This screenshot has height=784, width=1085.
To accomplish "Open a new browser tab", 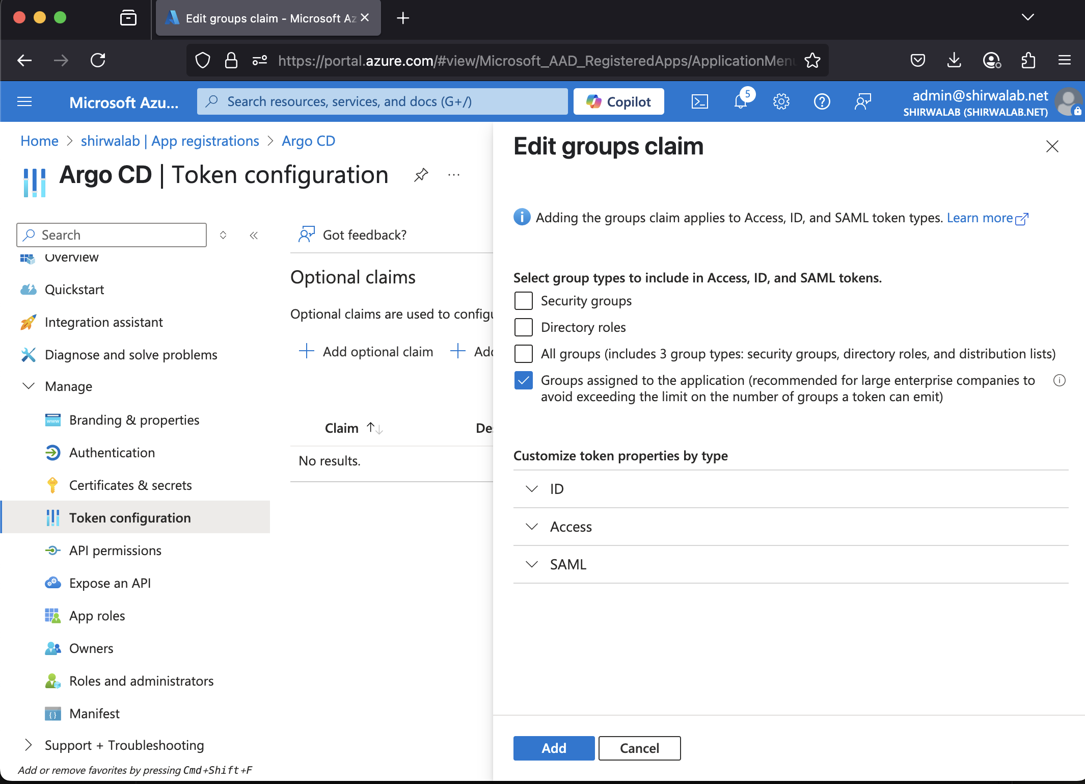I will [403, 18].
